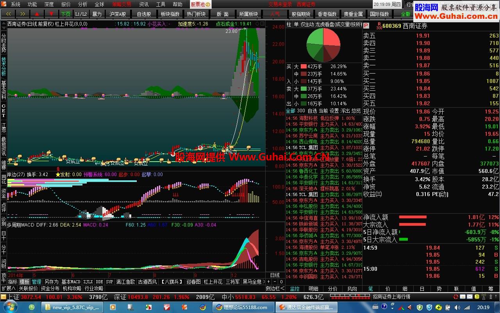Click 下页 toolbar button
Screen dimensions: 500x313
(x=66, y=14)
